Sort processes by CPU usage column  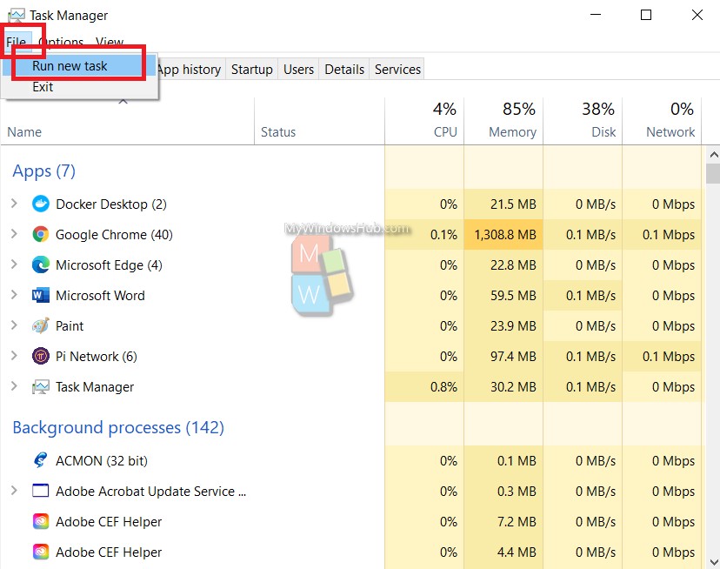pos(424,122)
